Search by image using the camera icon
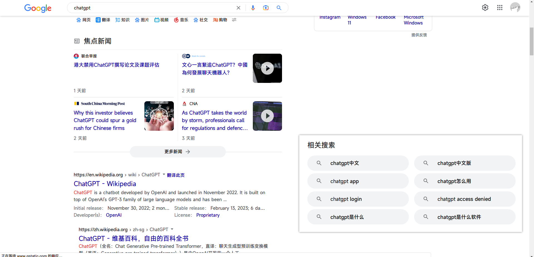The image size is (534, 257). coord(266,8)
